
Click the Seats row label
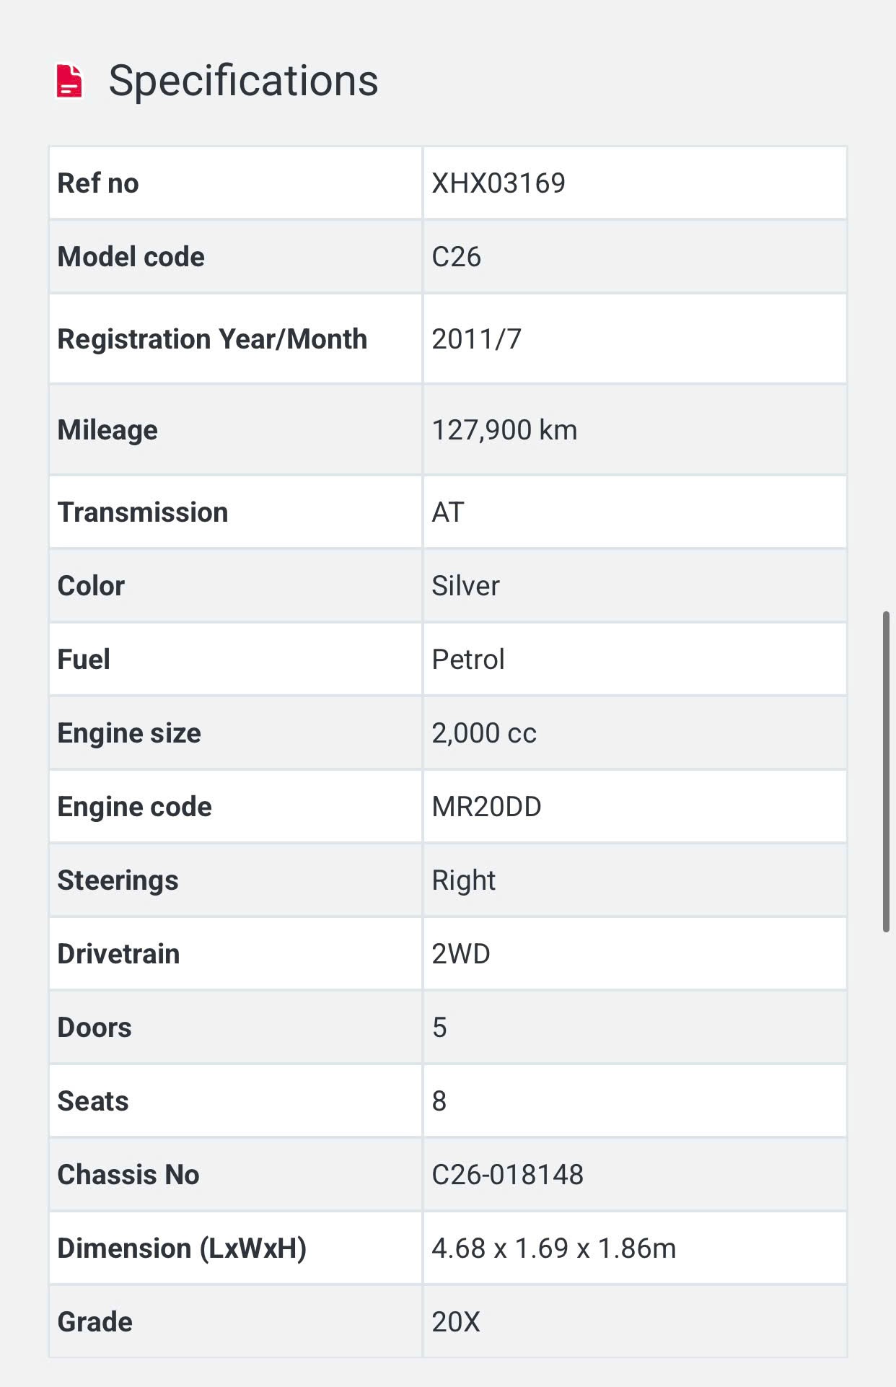pyautogui.click(x=93, y=1101)
